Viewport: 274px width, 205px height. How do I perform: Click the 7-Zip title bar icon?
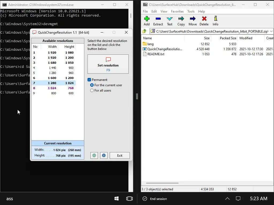click(145, 5)
